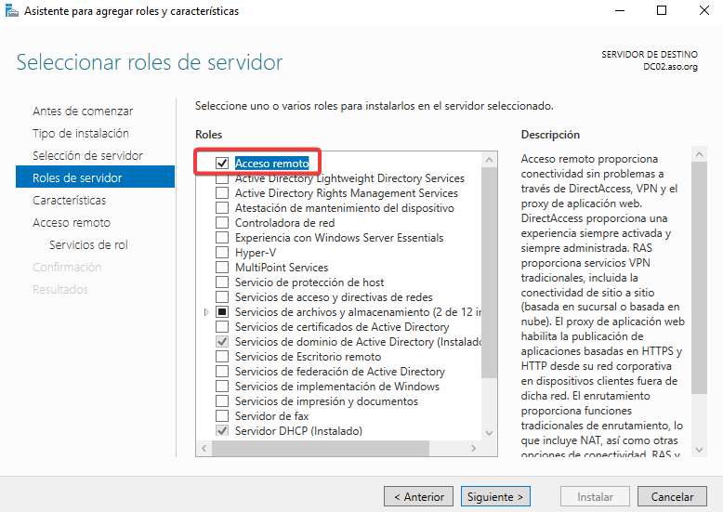Expand Servicios de archivos y almacenamiento node
Screen dimensions: 723x512
coord(206,312)
